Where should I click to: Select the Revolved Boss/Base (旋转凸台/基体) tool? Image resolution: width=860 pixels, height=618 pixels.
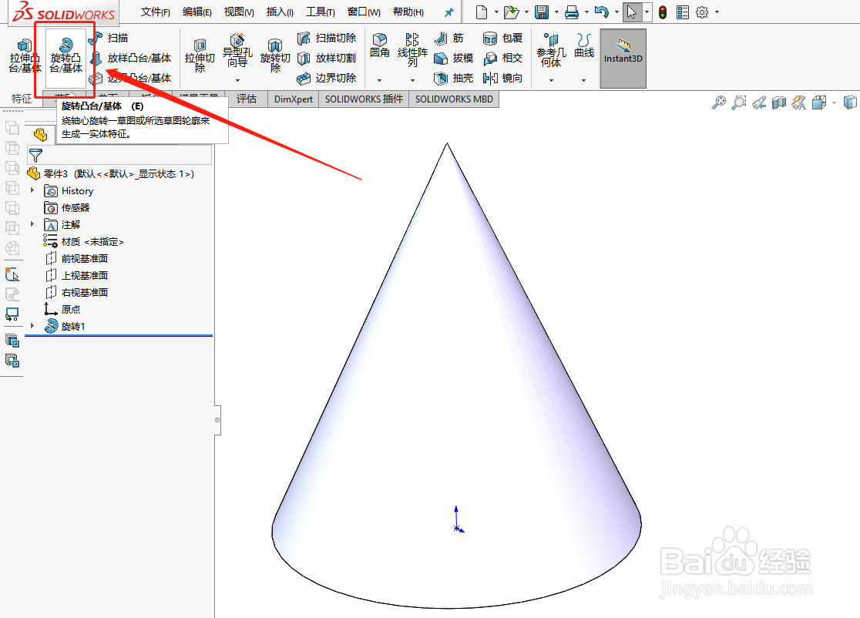(66, 56)
